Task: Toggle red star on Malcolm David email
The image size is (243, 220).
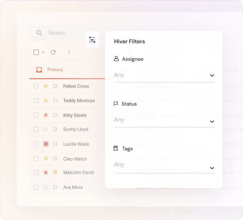Action: [46, 172]
